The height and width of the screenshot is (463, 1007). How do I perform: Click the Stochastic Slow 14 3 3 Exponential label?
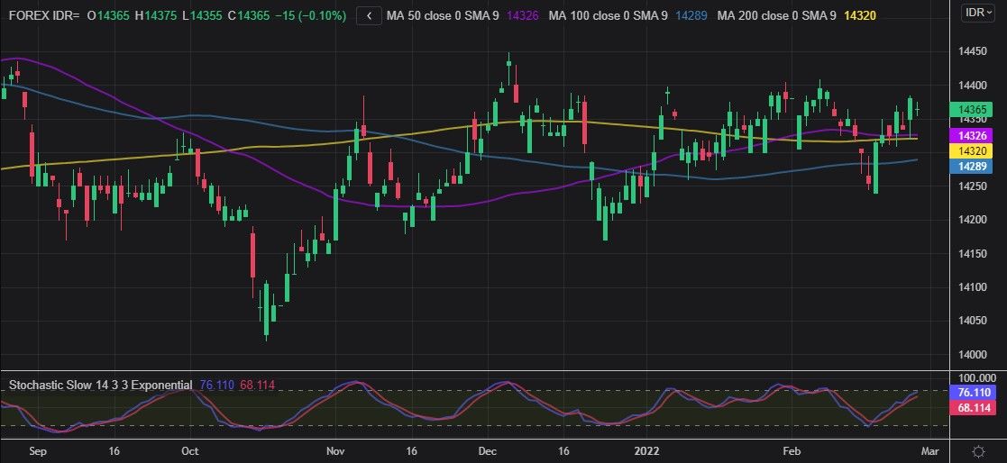[x=100, y=385]
